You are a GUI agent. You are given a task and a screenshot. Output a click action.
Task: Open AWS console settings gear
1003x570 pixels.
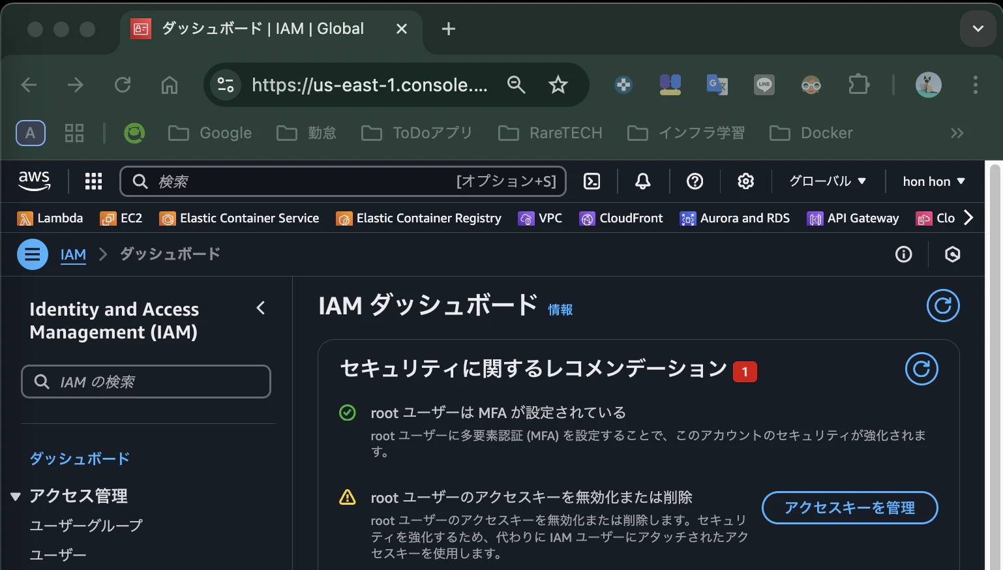(x=745, y=181)
